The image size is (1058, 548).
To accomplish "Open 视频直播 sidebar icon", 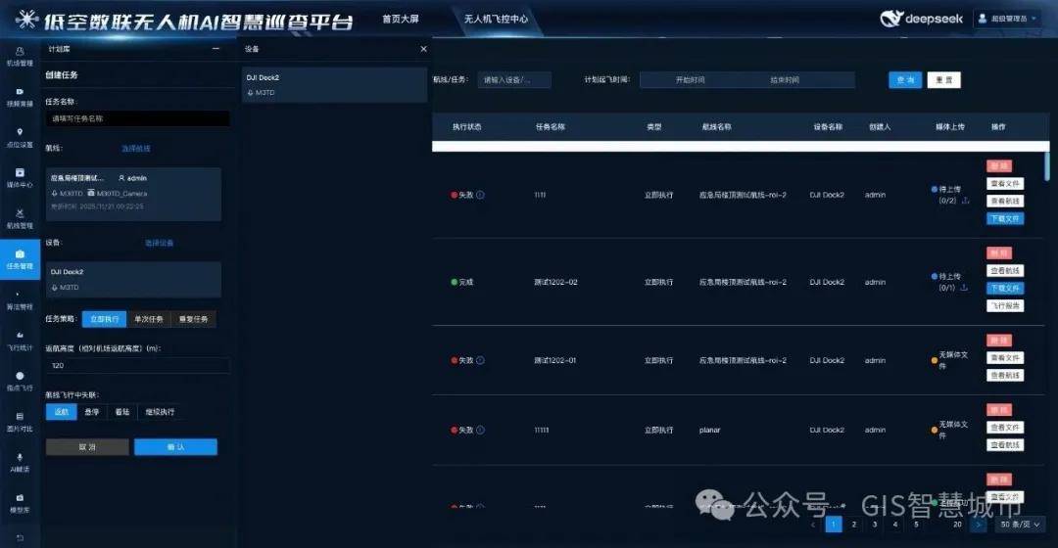I will coord(20,96).
